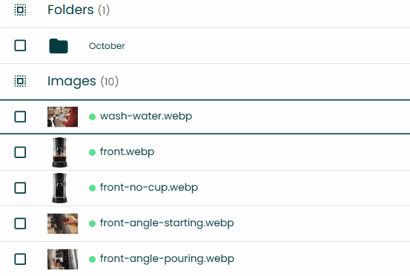Click the green status dot of front-no-cup.webp
Screen dimensions: 410x276
[92, 188]
